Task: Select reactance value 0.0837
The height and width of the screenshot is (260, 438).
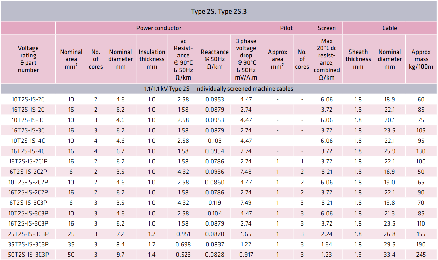Action: point(215,244)
